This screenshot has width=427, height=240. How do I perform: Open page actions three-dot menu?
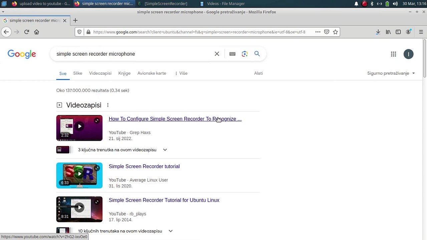(318, 32)
